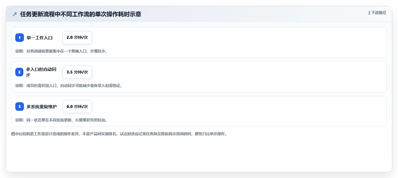Click the 2.0 分钟/次 value chip

pos(77,38)
